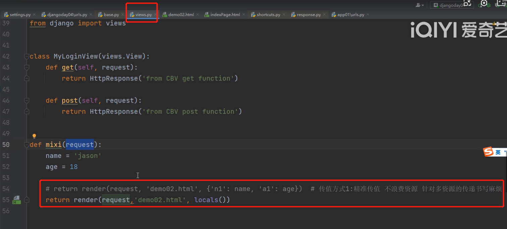Click line number 56 in the gutter
Image resolution: width=507 pixels, height=229 pixels.
tap(6, 211)
